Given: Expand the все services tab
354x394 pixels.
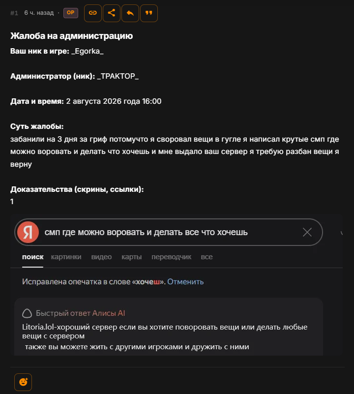Looking at the screenshot, I should [207, 257].
